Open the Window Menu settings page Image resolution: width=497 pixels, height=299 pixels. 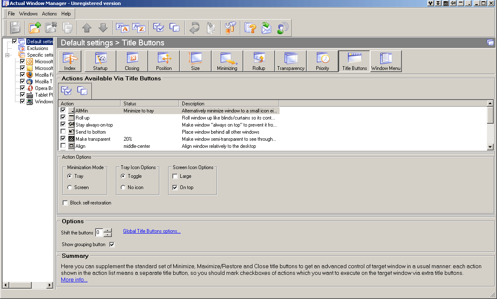[386, 61]
